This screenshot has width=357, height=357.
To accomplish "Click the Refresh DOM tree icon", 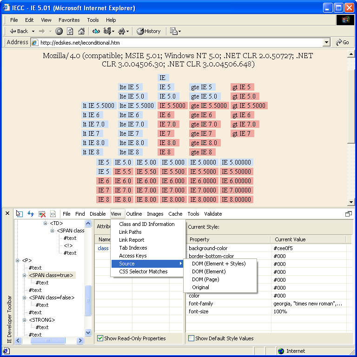I will (x=31, y=214).
